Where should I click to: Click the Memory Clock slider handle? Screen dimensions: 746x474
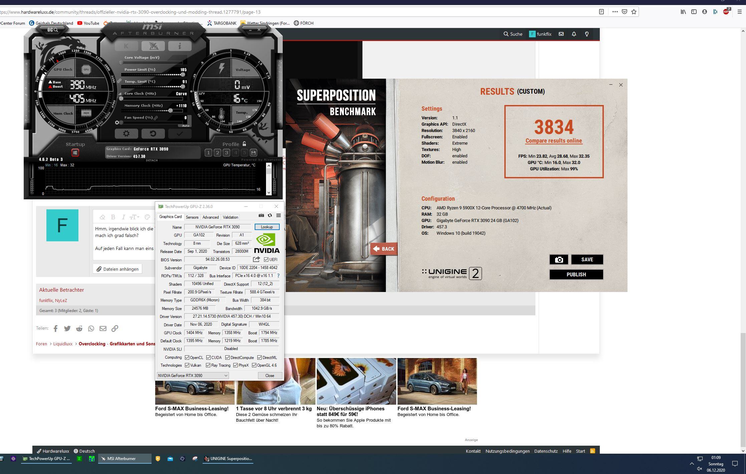tap(171, 110)
